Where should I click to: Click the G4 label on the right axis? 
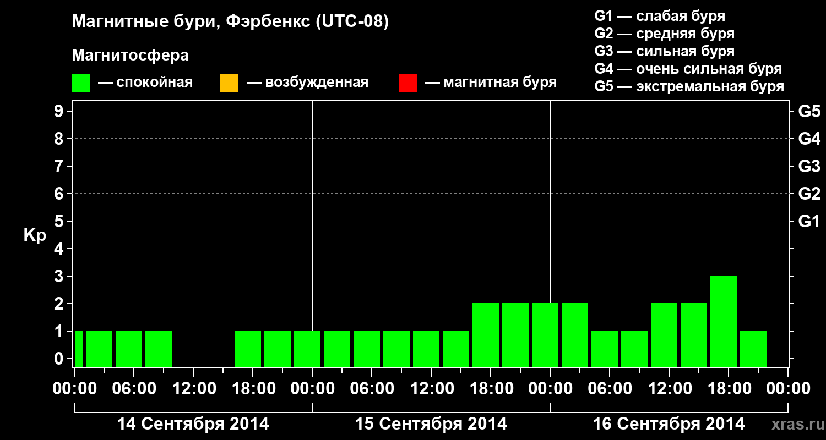[809, 139]
